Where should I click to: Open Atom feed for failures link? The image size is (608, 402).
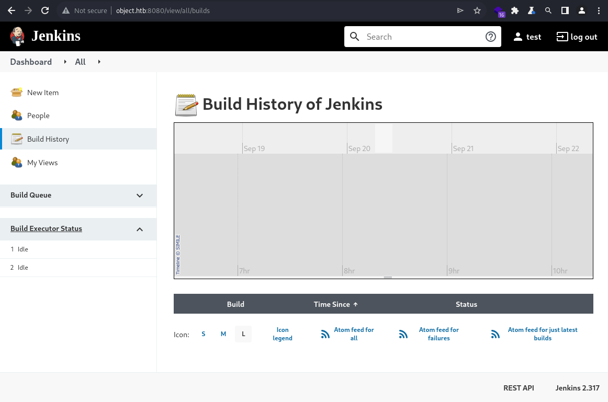click(439, 334)
